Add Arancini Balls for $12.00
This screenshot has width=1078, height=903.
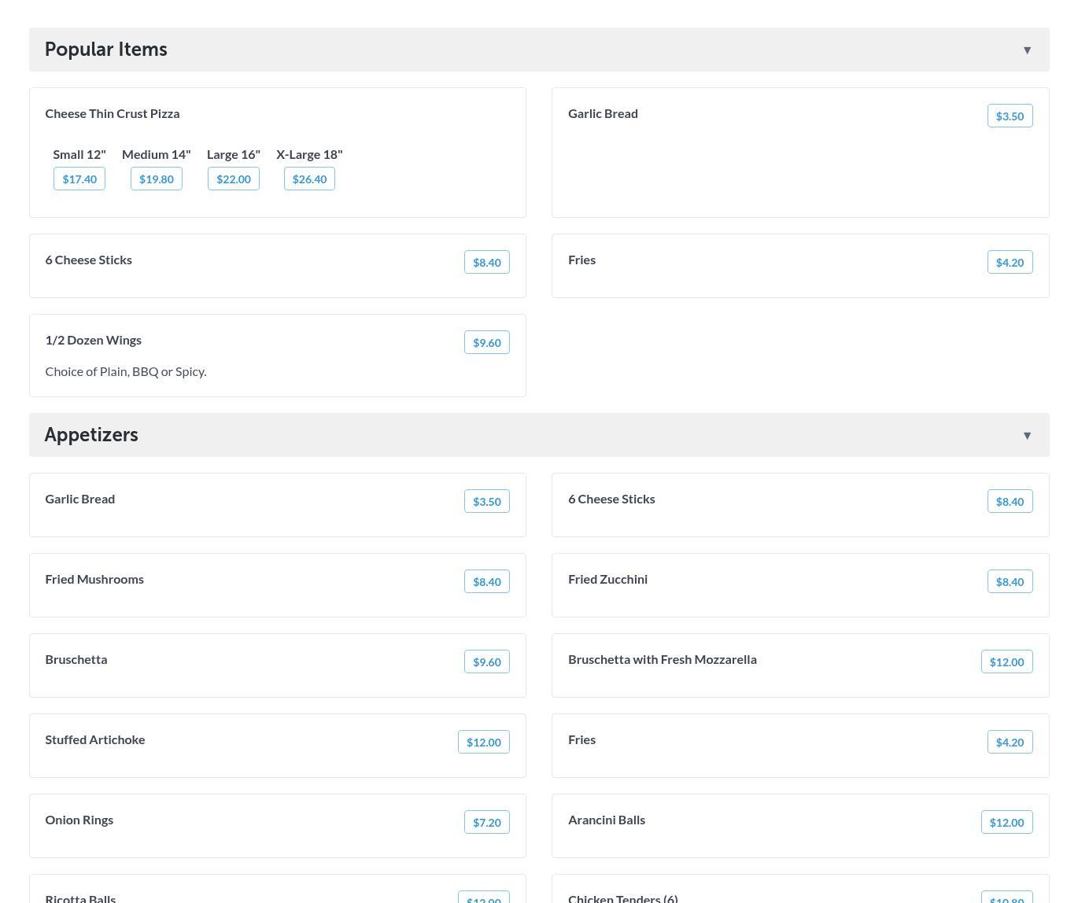1006,823
